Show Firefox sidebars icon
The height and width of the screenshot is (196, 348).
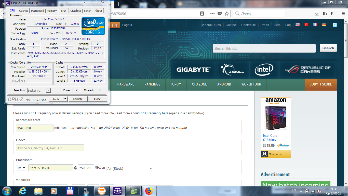pyautogui.click(x=333, y=14)
